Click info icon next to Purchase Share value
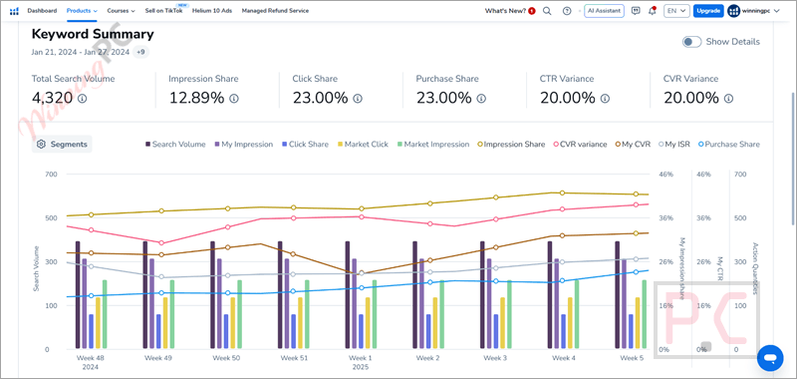This screenshot has width=797, height=379. click(x=481, y=98)
